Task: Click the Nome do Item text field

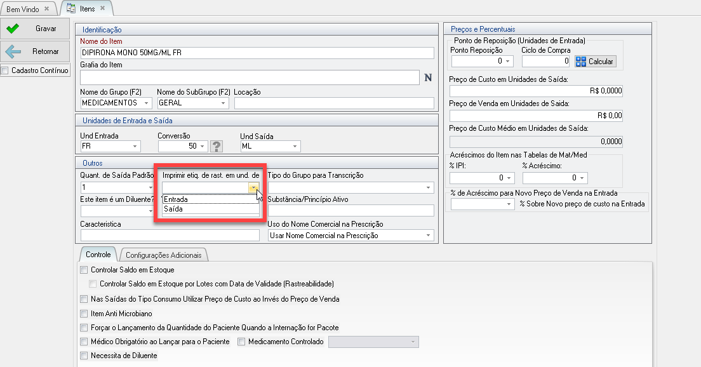Action: tap(257, 53)
